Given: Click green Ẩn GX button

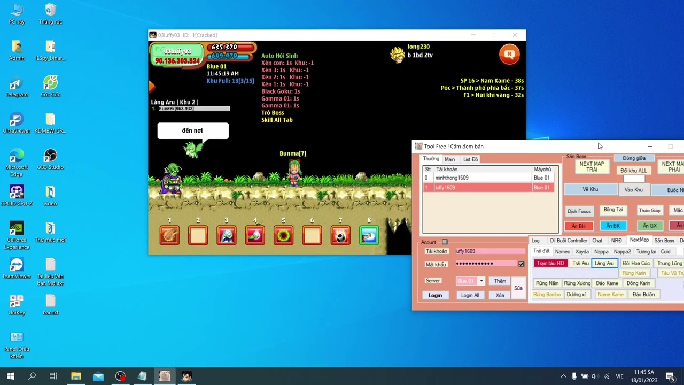Looking at the screenshot, I should tap(649, 226).
